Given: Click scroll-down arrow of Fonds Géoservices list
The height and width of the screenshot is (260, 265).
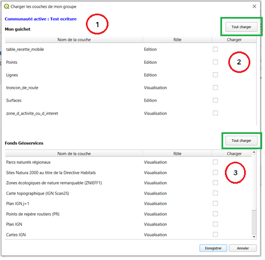Looking at the screenshot, I should point(254,237).
